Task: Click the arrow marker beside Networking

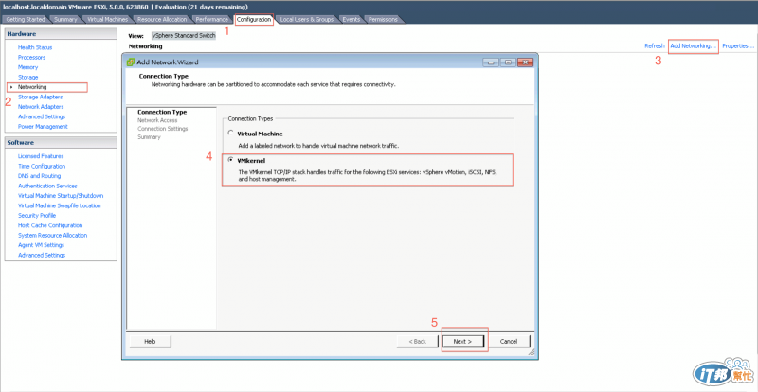Action: [10, 87]
